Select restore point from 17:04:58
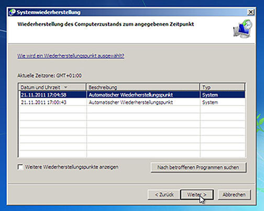 tap(133, 95)
